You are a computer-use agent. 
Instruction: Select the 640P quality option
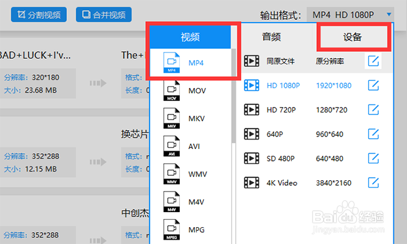click(275, 135)
